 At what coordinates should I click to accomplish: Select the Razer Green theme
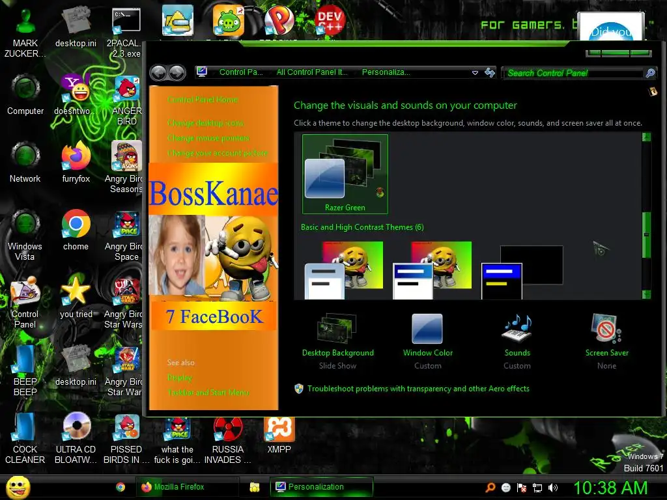[345, 174]
